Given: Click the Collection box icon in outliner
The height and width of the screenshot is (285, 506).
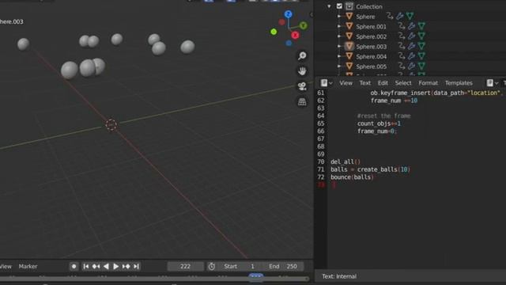Looking at the screenshot, I should coord(349,6).
